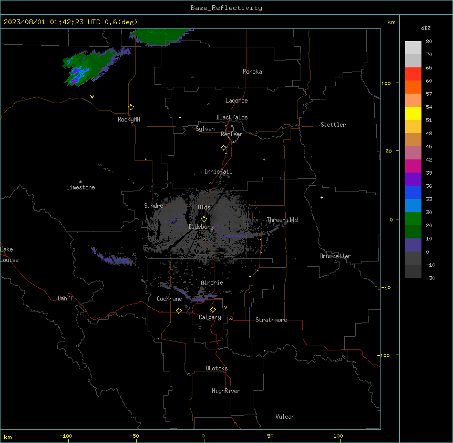Click the orange 60 dBZ legend swatch
Screen dimensions: 453x443
point(413,87)
